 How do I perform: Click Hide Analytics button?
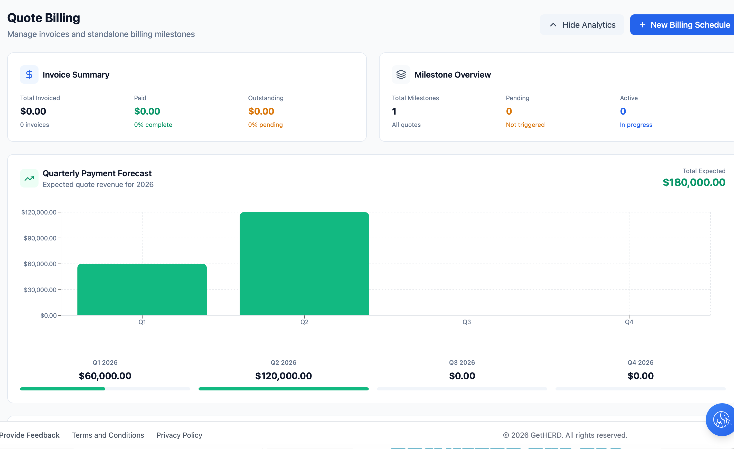582,25
